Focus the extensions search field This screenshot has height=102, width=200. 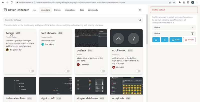73,20
